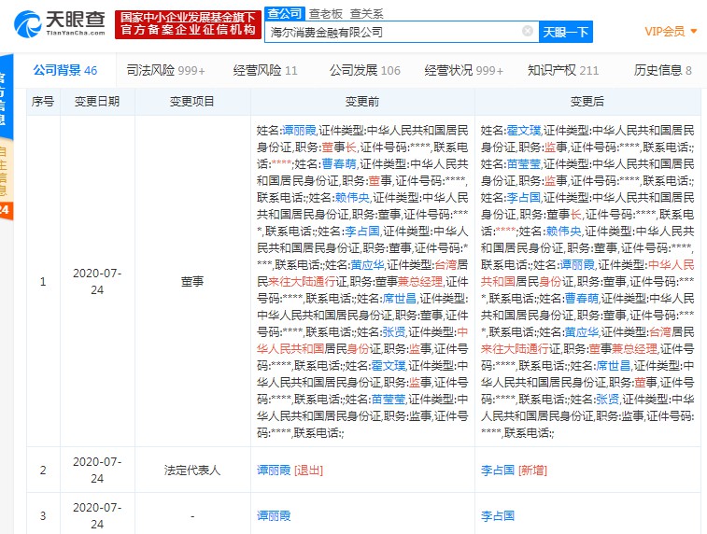Open 席世昌 link in 变更前 column
The image size is (707, 534).
point(400,299)
